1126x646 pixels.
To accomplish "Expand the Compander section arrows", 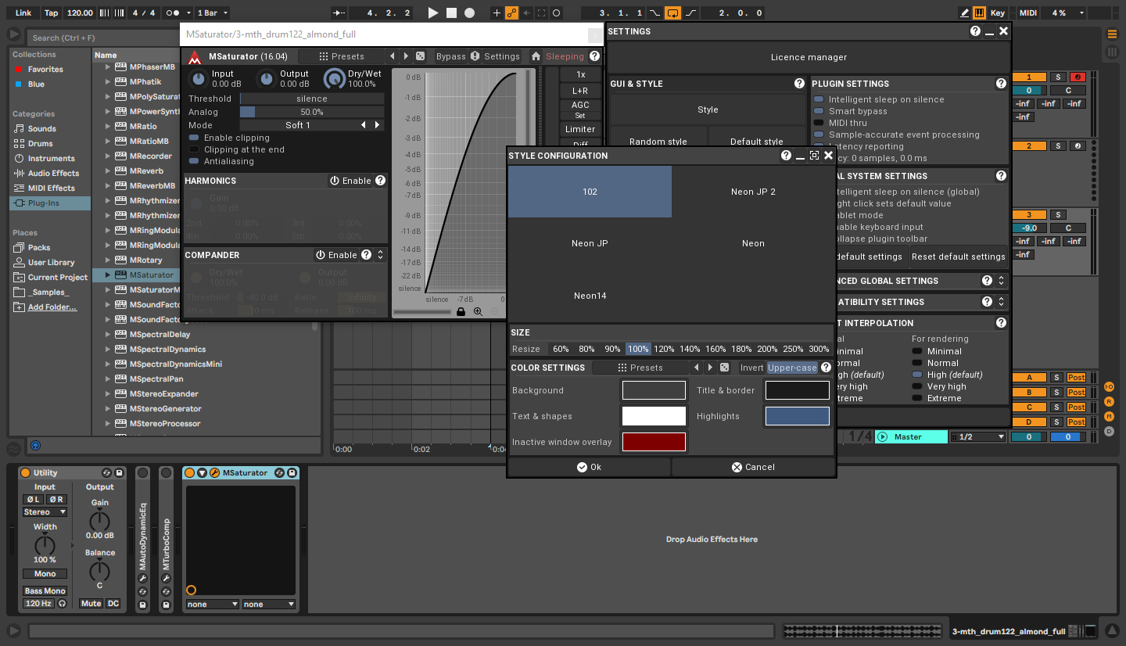I will pyautogui.click(x=381, y=255).
